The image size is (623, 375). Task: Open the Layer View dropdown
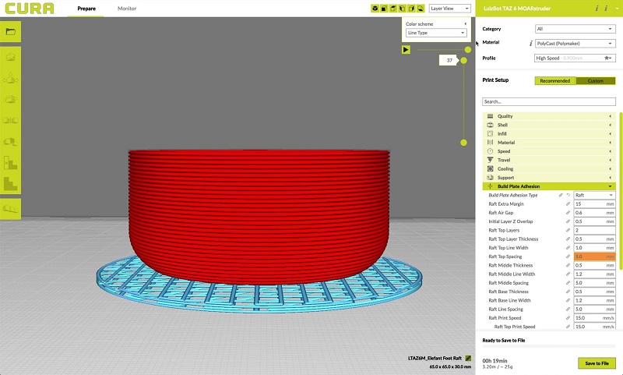450,9
